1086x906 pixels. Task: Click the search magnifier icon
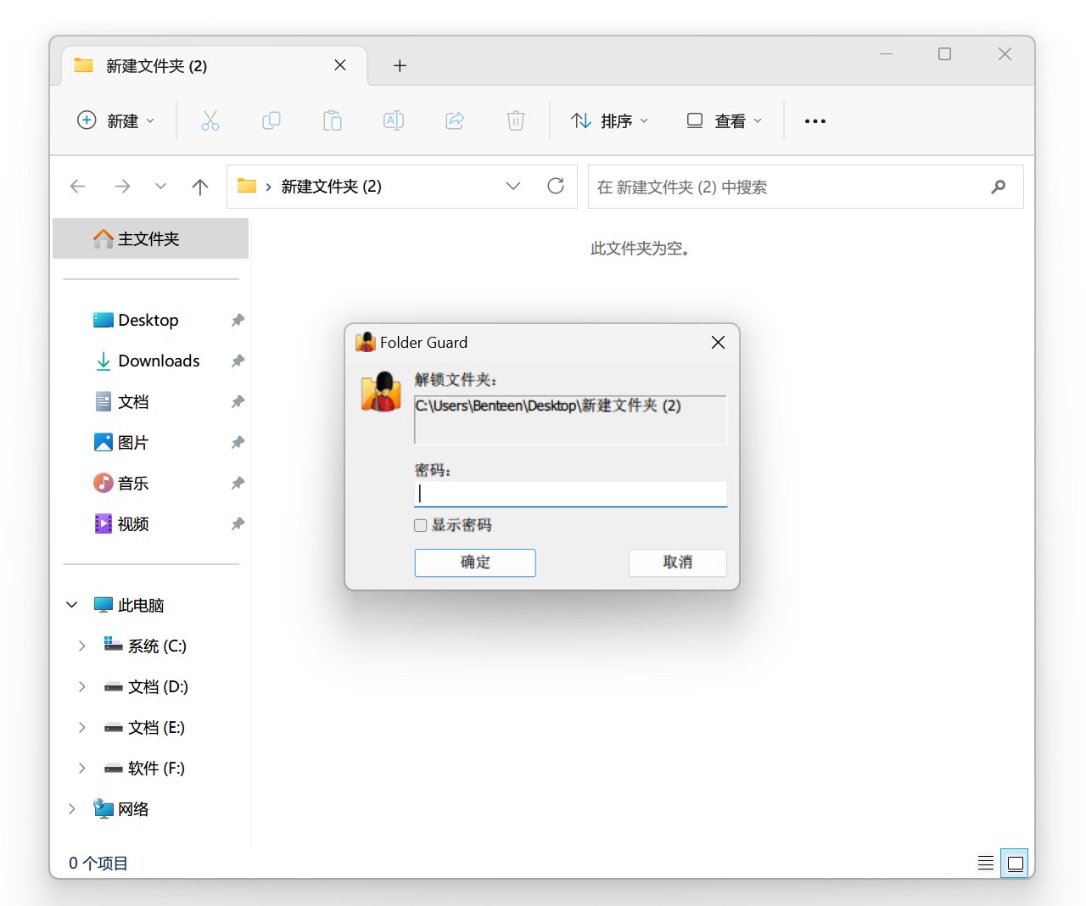pos(999,187)
